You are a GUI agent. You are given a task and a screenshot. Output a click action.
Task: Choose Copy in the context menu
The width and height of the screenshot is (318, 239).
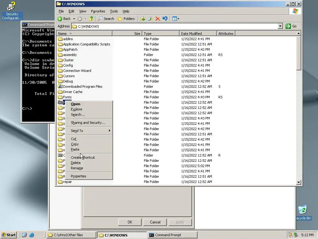point(89,144)
